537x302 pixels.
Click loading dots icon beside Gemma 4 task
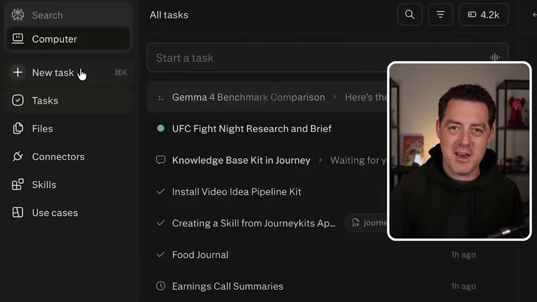pyautogui.click(x=161, y=98)
